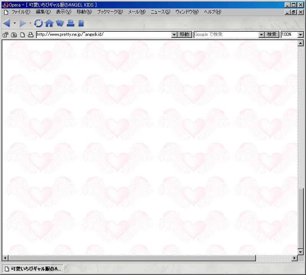Open the Hotlist bookmarks icon
Screen dimensions: 306x275
(x=60, y=23)
